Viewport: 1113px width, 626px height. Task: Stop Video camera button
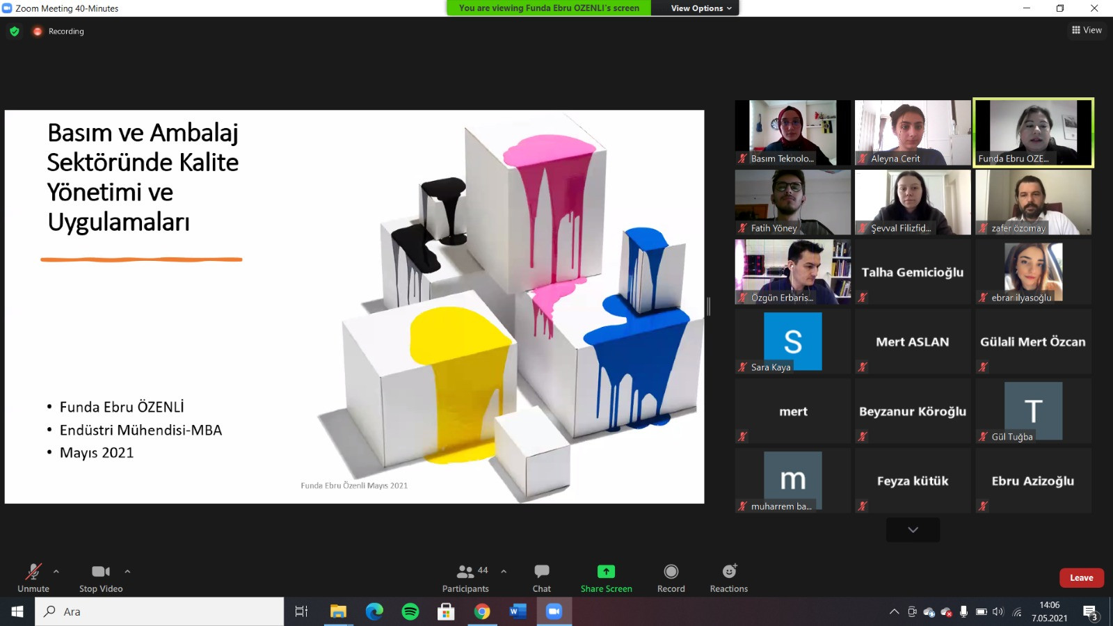pos(101,578)
